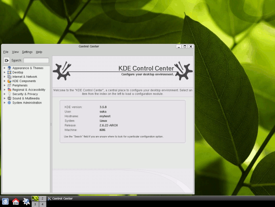The image size is (275, 207).
Task: Click the Regional & Accessibility flag icon
Action: pos(9,90)
